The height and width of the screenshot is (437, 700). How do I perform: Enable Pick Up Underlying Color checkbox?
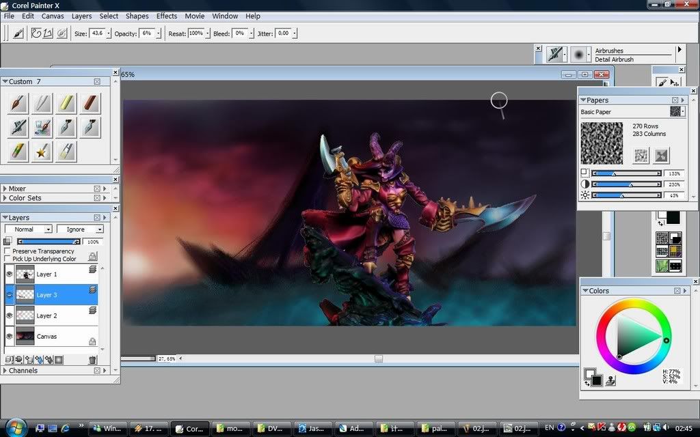tap(7, 259)
